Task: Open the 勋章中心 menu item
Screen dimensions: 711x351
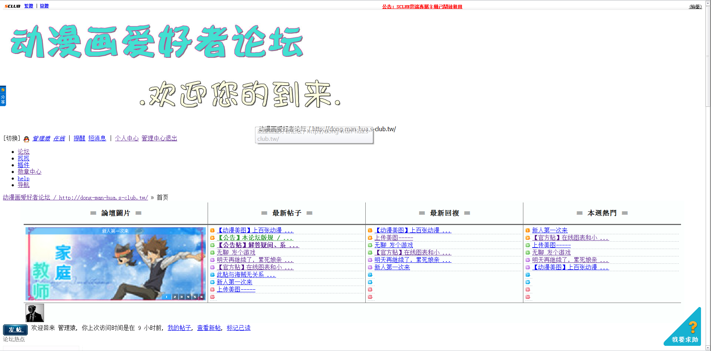Action: coord(30,171)
